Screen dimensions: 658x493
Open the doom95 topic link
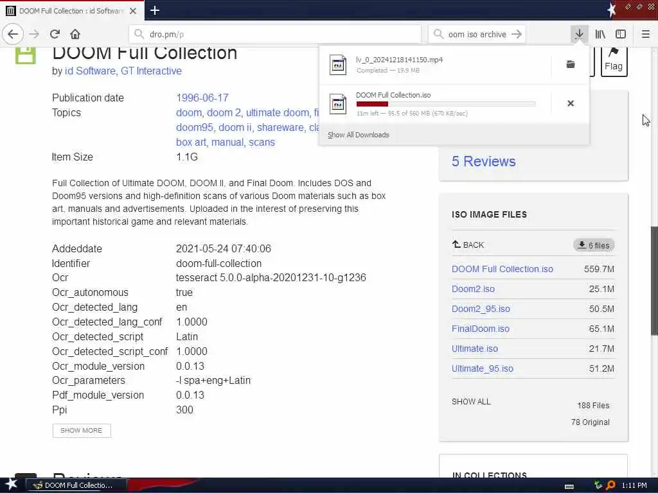[195, 128]
